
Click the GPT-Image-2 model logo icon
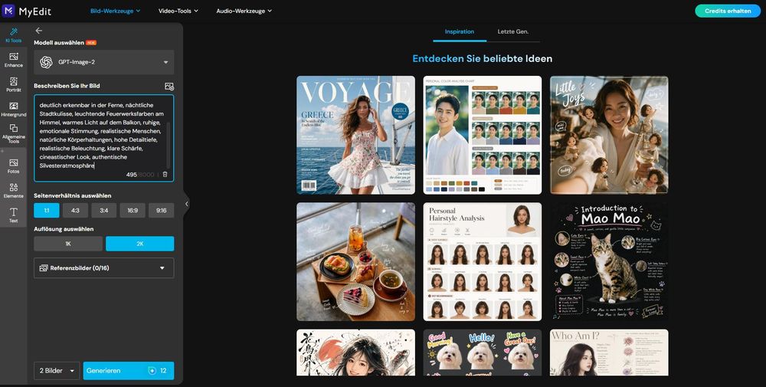[x=46, y=62]
